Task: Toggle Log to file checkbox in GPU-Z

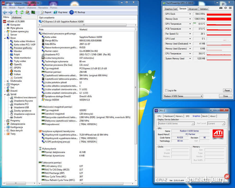Action: pyautogui.click(x=166, y=90)
